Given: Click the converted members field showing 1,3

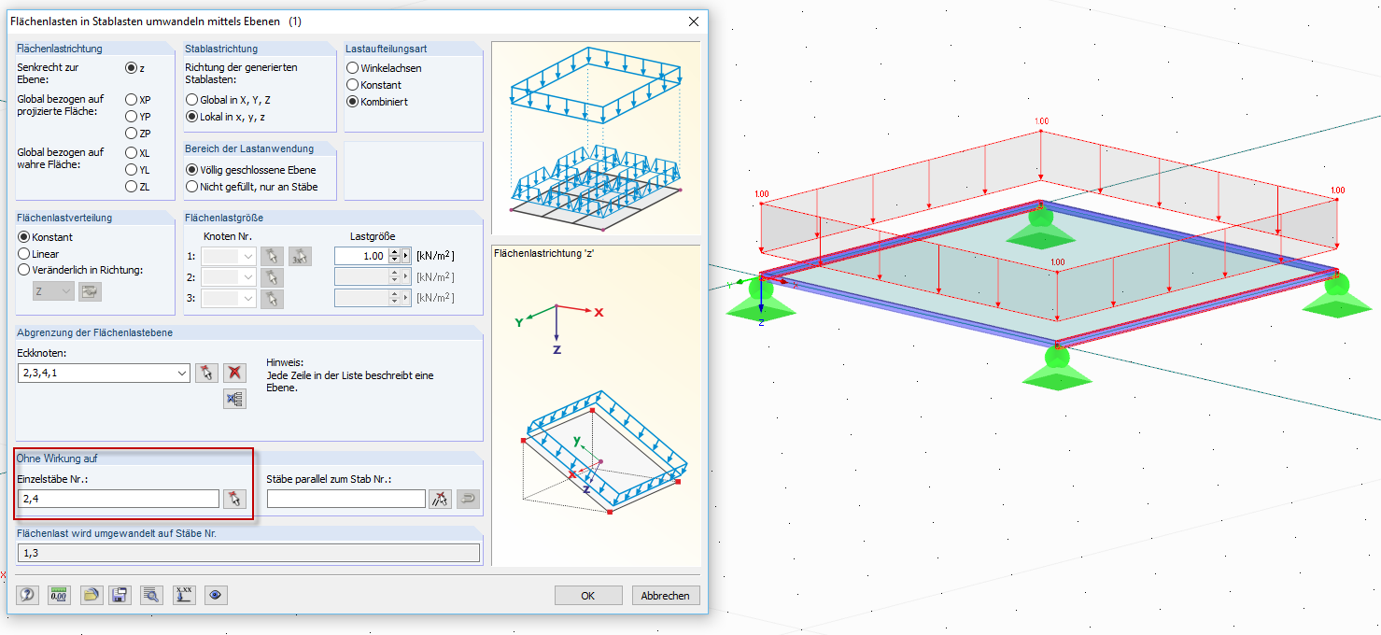Looking at the screenshot, I should (x=248, y=553).
